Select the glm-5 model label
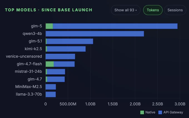 (36, 26)
